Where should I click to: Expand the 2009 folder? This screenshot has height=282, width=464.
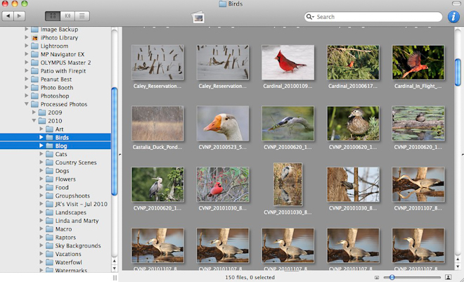pos(34,112)
